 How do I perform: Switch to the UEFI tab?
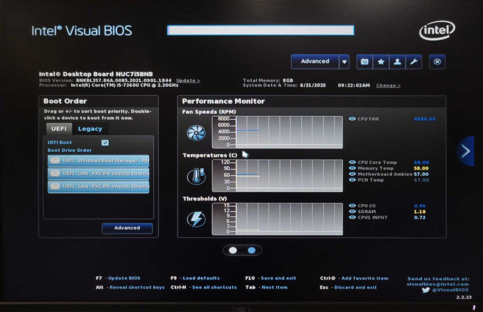click(59, 129)
